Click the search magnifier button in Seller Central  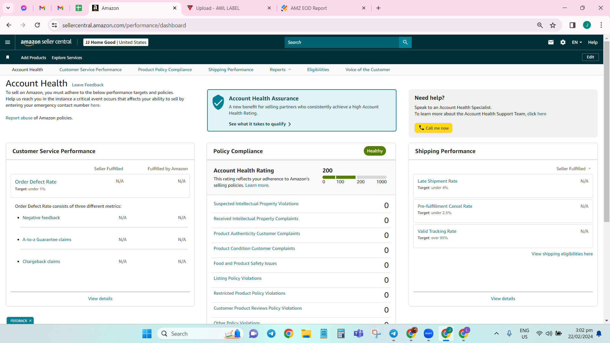pos(405,42)
